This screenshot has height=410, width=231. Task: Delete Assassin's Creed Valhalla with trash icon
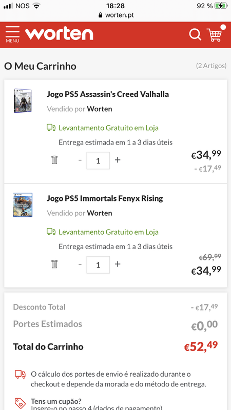pyautogui.click(x=54, y=160)
